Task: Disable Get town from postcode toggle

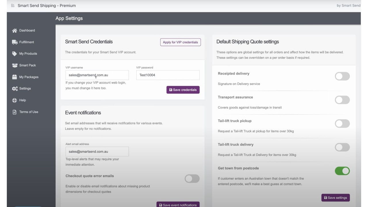Action: pos(342,171)
